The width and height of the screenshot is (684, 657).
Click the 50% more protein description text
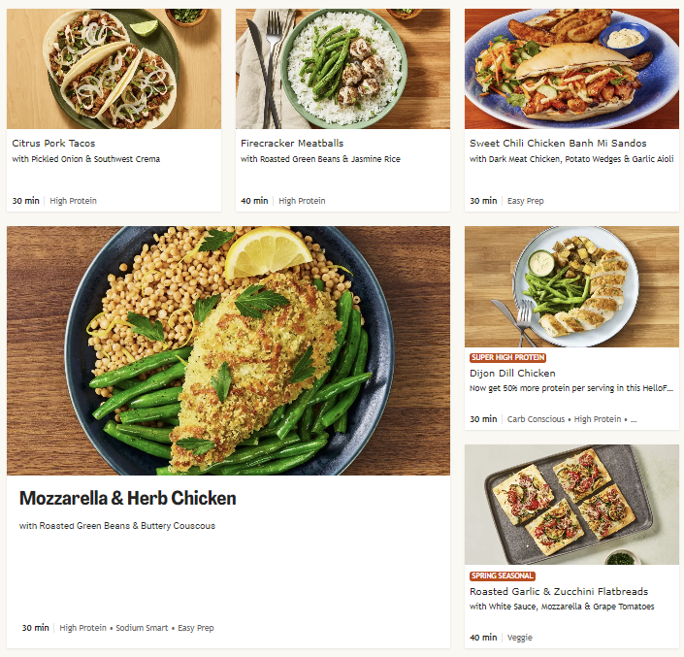tap(570, 388)
